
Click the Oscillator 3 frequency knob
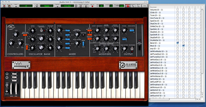click(41, 47)
